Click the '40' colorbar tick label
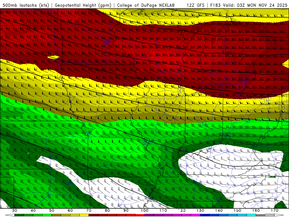This screenshot has height=217, width=289. click(x=33, y=210)
